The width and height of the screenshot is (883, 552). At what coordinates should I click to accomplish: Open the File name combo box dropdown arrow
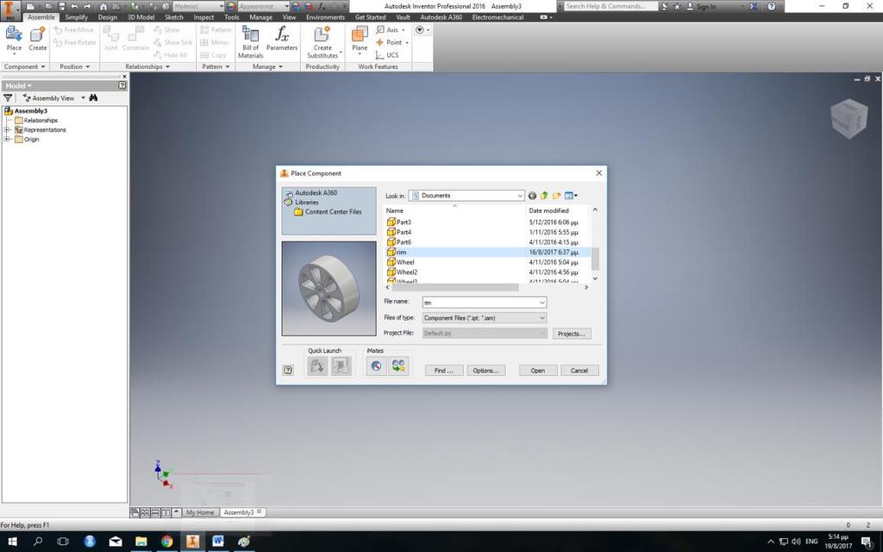point(542,303)
